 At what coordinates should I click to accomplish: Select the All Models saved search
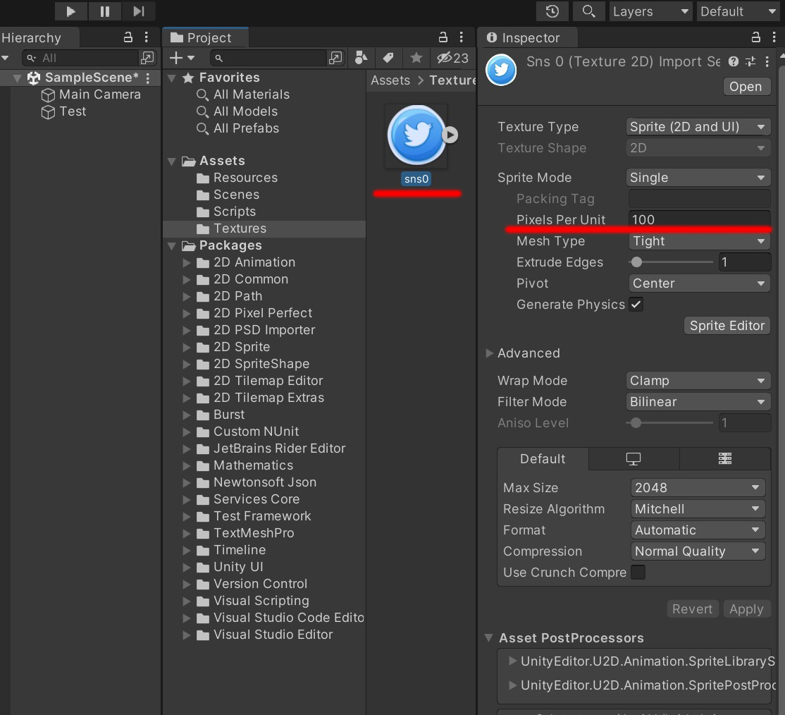coord(237,111)
